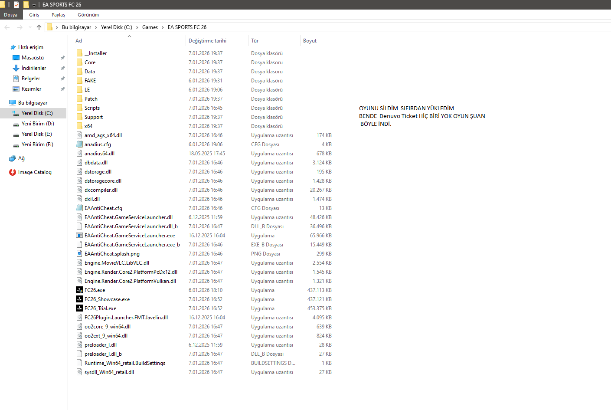The image size is (611, 410).
Task: Select the Data folder icon
Action: (x=79, y=71)
